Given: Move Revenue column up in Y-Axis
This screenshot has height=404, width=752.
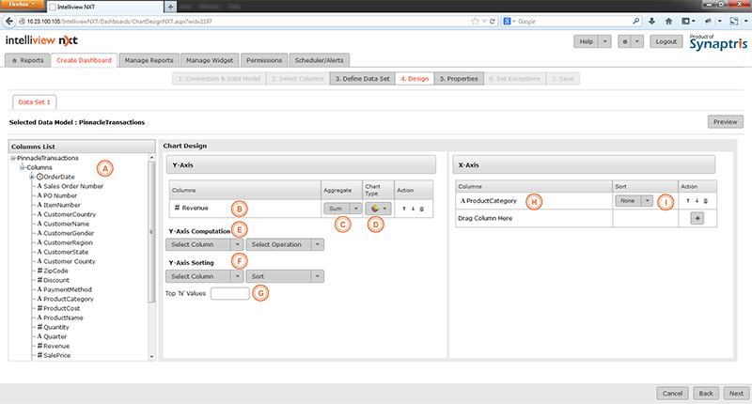Looking at the screenshot, I should (x=405, y=208).
